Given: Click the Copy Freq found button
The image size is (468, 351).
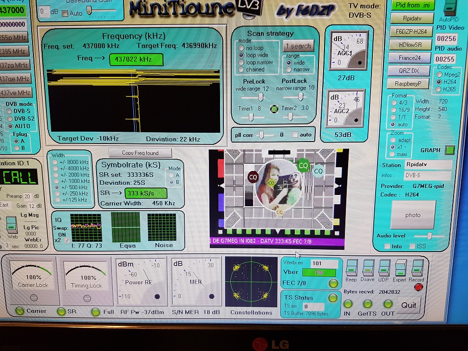Looking at the screenshot, I should click(140, 153).
